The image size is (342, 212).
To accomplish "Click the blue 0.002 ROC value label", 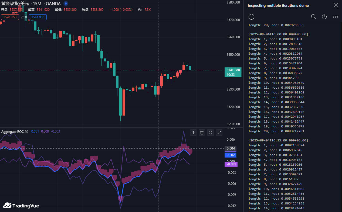I will coord(230,155).
